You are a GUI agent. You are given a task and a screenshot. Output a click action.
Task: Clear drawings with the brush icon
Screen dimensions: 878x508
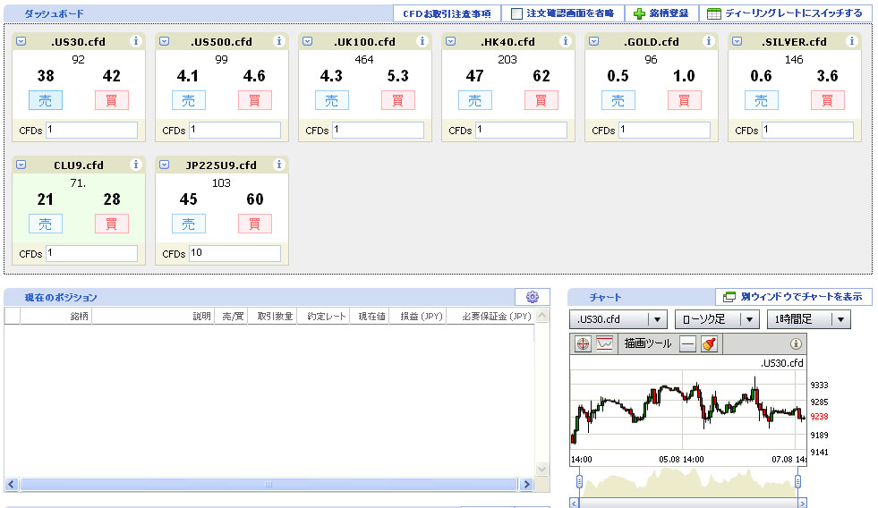[x=709, y=343]
